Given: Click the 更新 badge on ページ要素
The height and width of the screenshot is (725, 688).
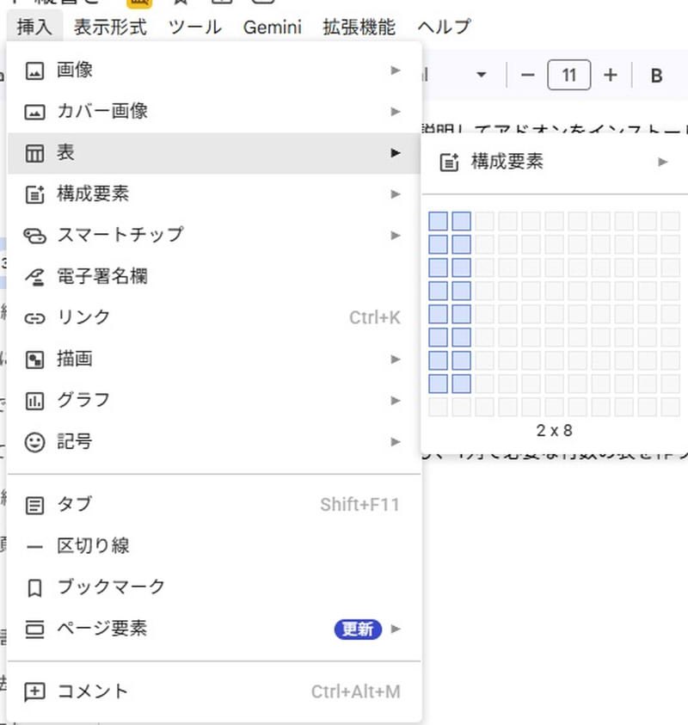Looking at the screenshot, I should [x=358, y=630].
